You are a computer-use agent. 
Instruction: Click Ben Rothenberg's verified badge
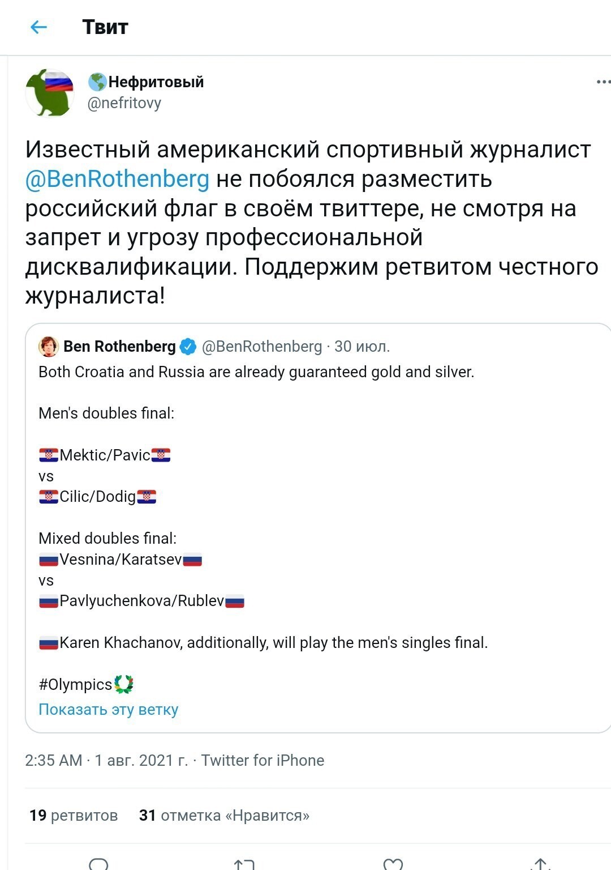pos(188,347)
